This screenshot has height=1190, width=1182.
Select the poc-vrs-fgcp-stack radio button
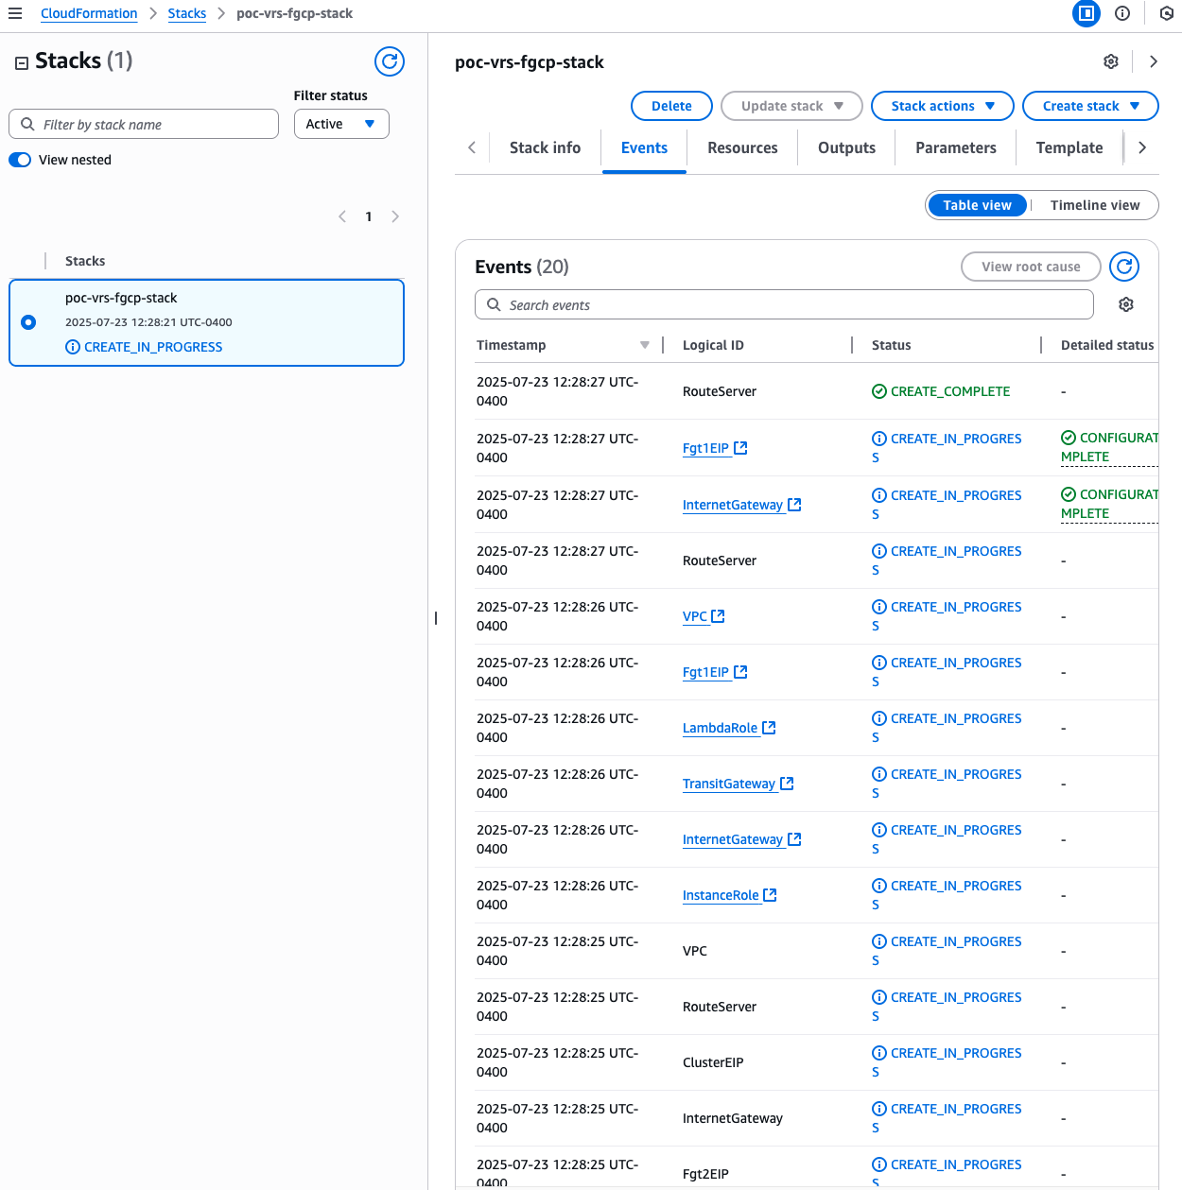28,322
